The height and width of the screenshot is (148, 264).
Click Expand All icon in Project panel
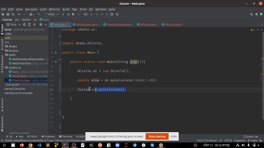[29, 25]
